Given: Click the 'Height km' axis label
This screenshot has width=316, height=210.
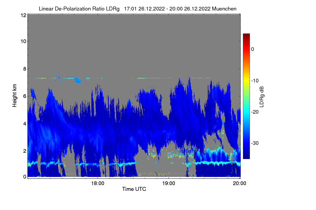Looking at the screenshot, I should tap(14, 96).
